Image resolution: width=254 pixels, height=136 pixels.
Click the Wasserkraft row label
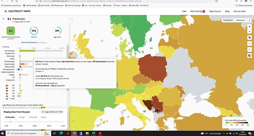[10, 67]
